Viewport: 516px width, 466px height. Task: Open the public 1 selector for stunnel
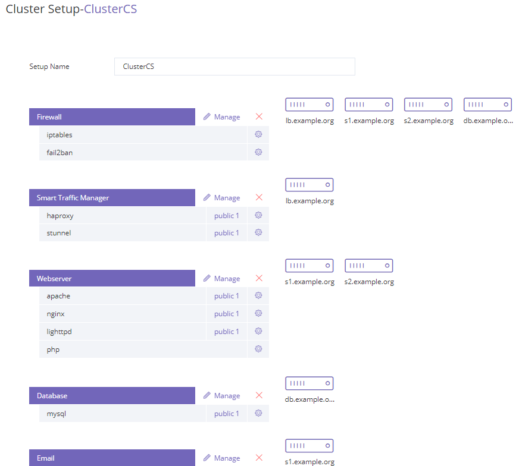[226, 233]
